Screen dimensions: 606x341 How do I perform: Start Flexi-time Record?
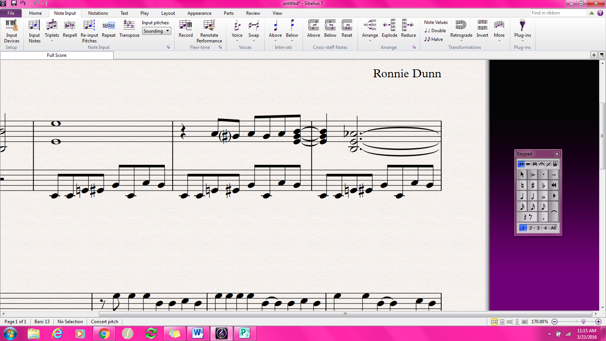185,29
